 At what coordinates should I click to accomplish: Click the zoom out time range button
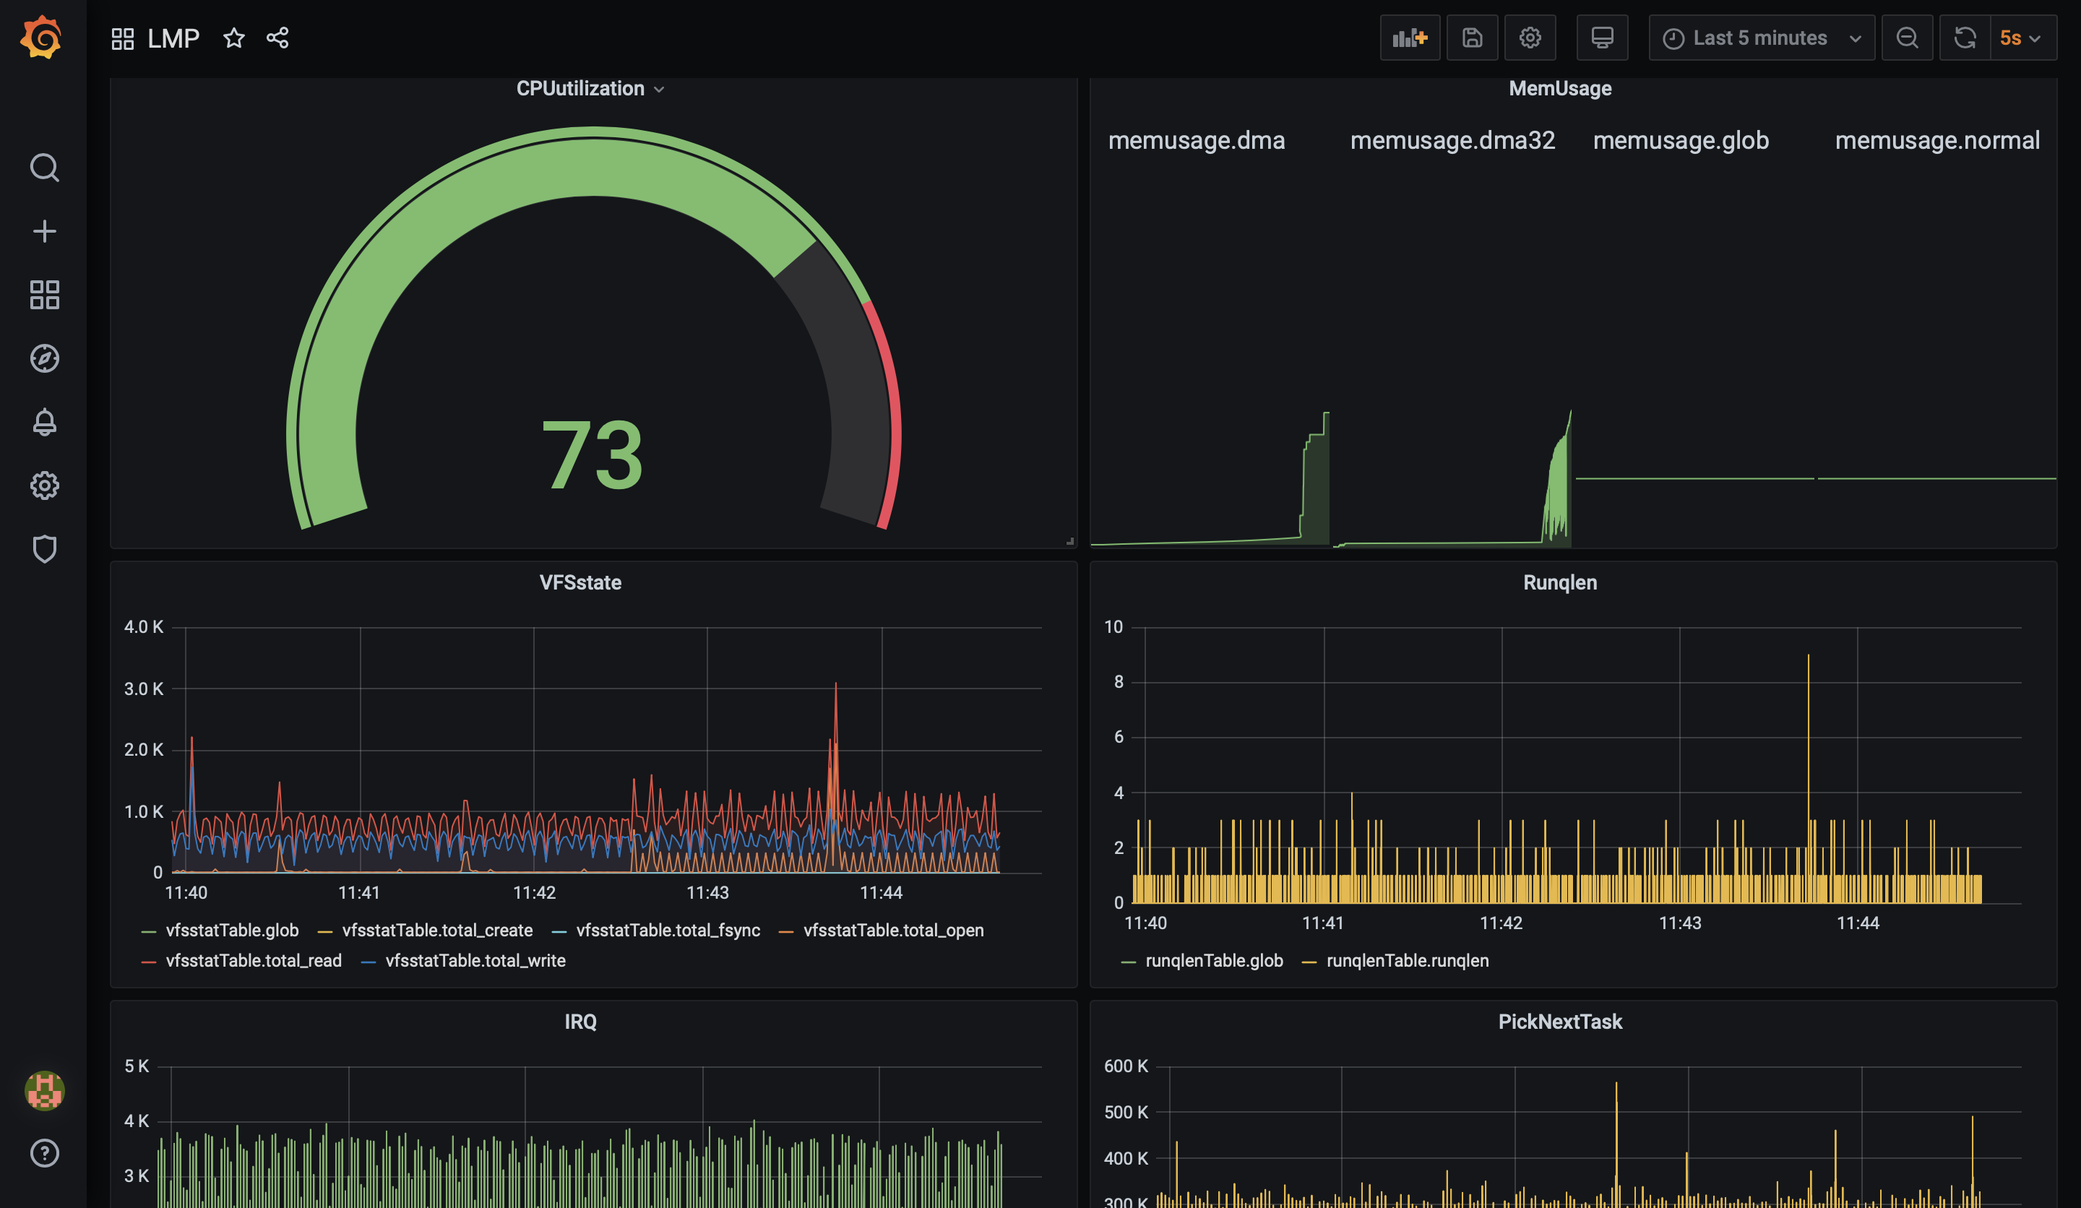[1906, 38]
